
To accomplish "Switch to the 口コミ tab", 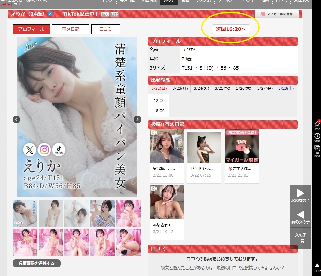I will point(105,29).
